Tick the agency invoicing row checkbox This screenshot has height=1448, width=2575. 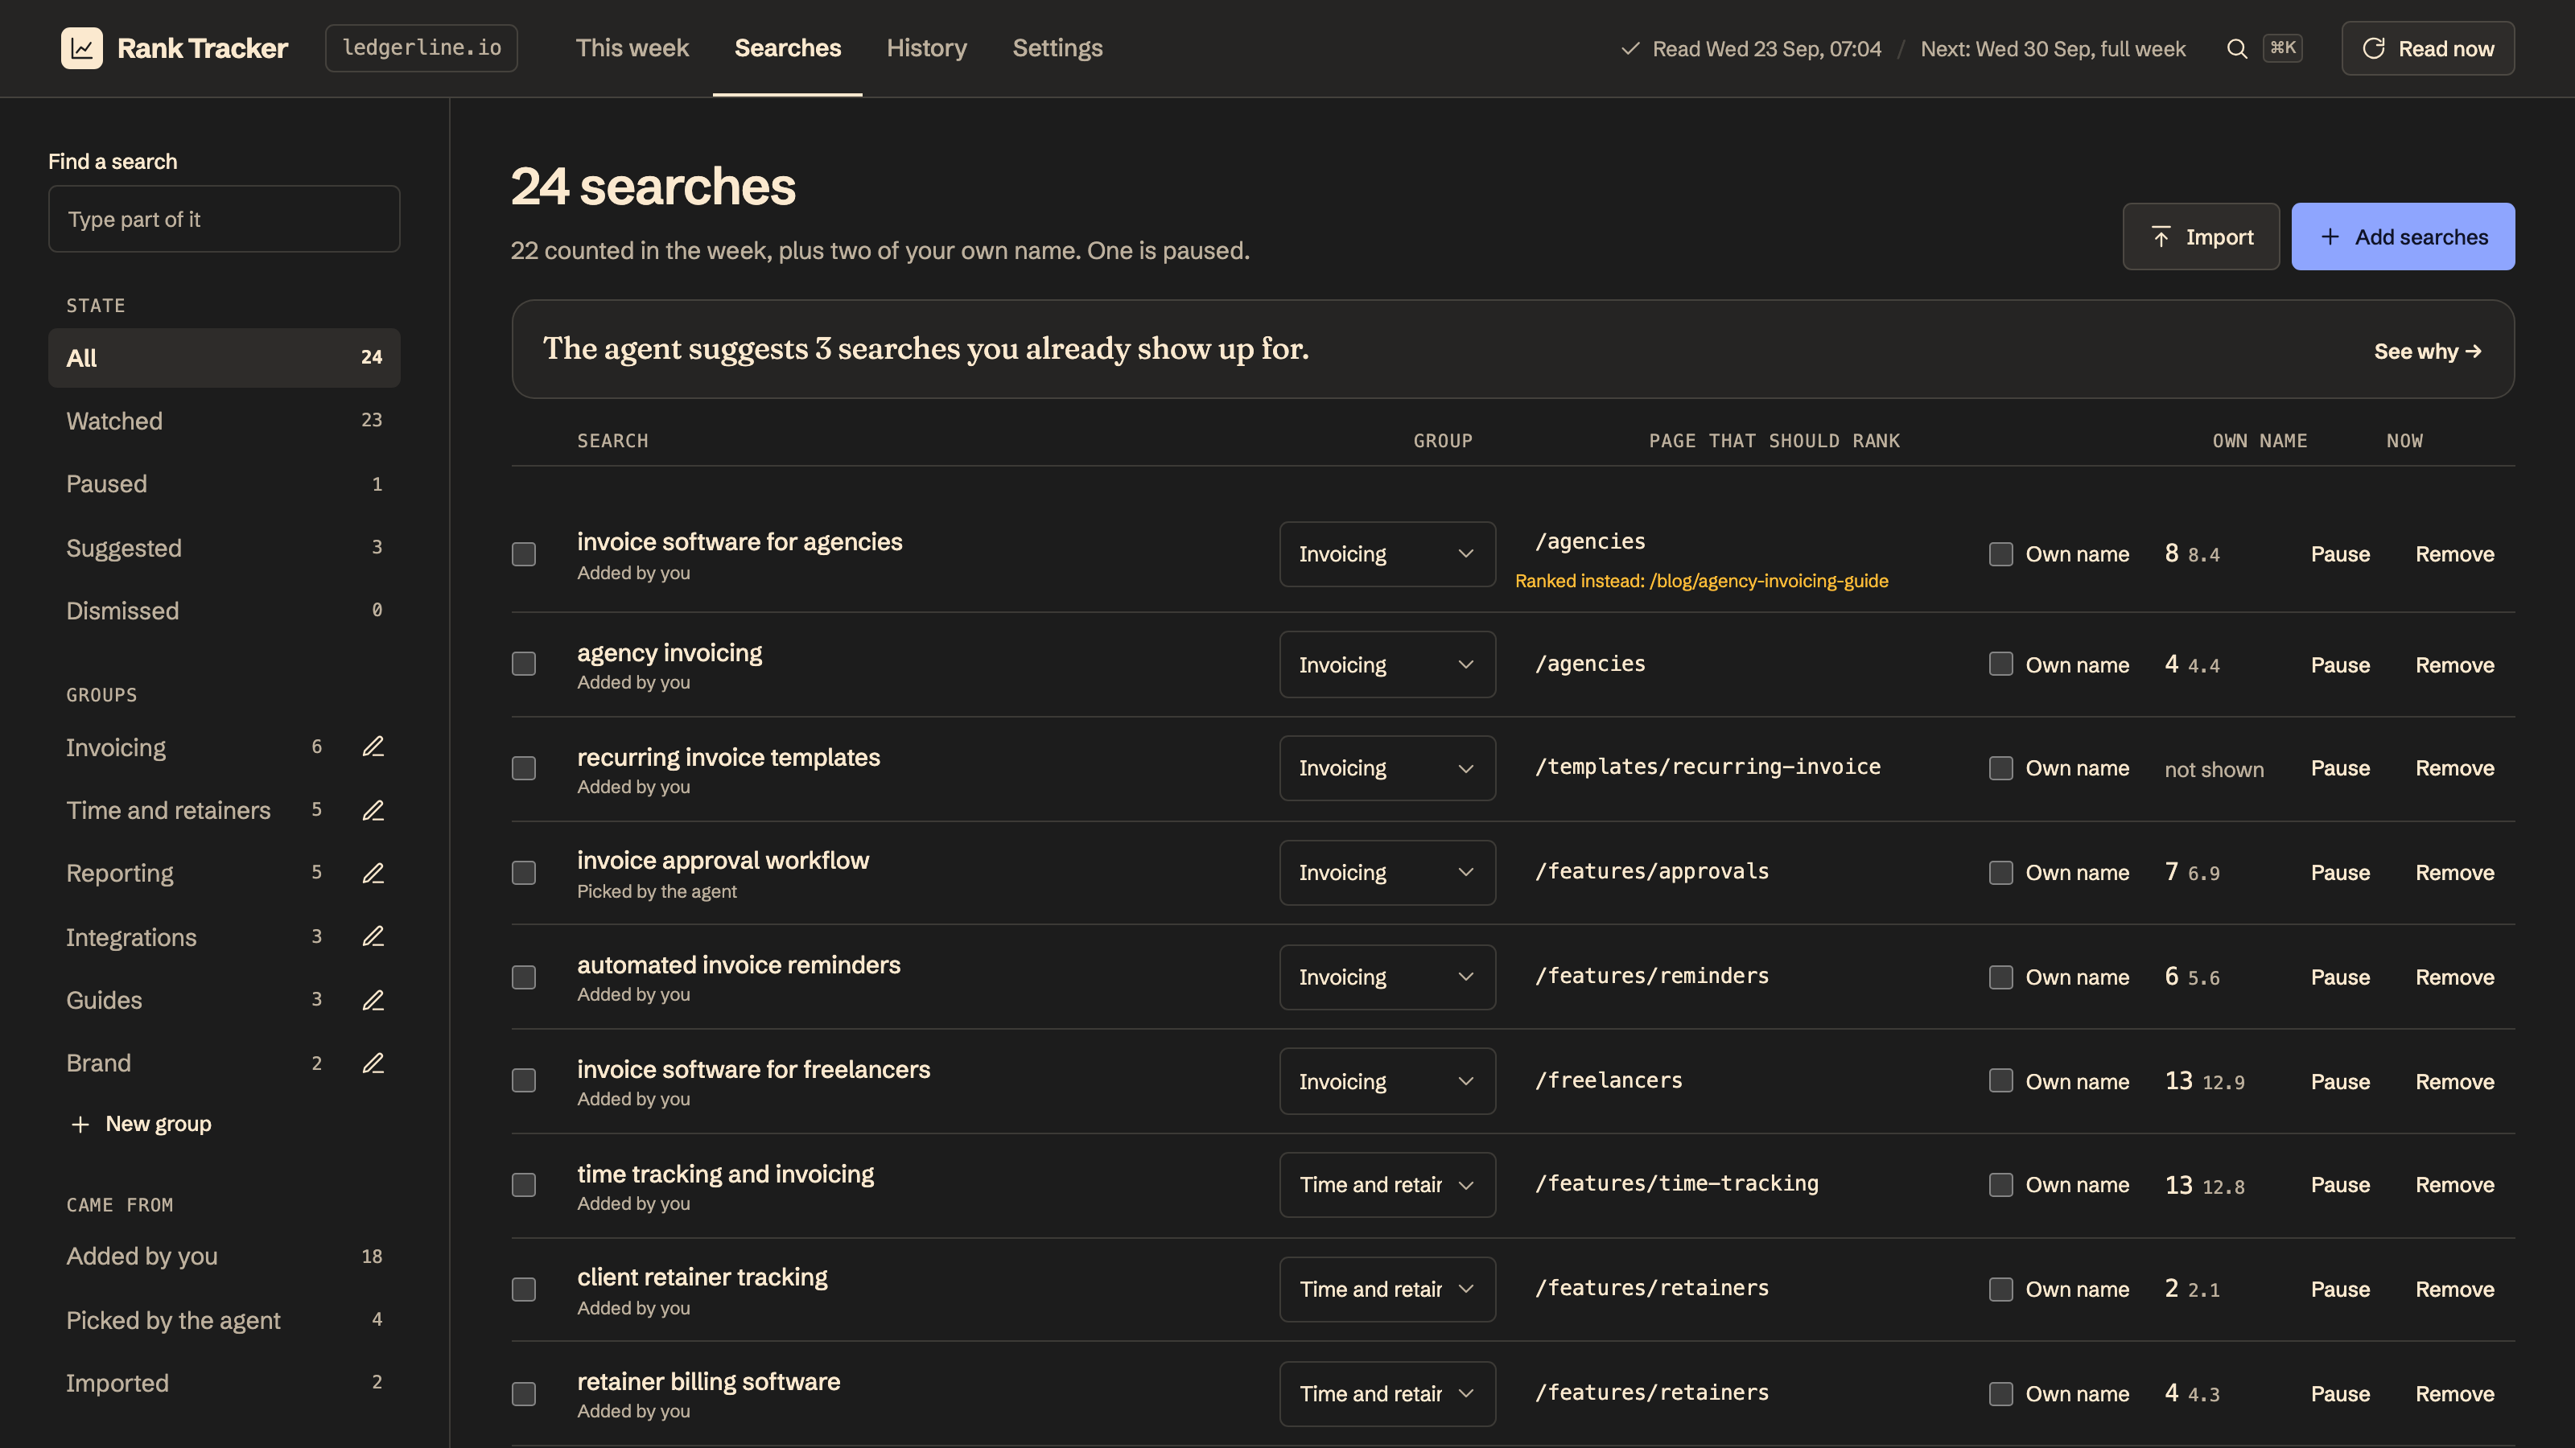[x=524, y=664]
